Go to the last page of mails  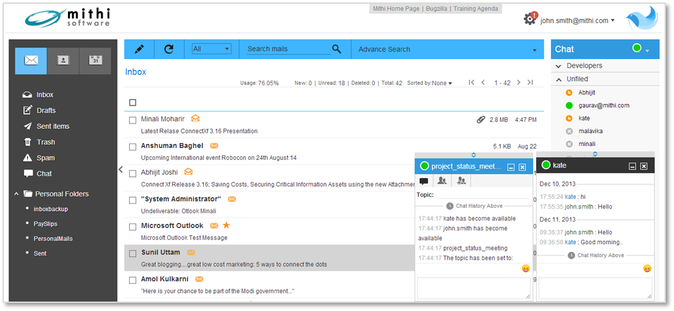pyautogui.click(x=530, y=82)
